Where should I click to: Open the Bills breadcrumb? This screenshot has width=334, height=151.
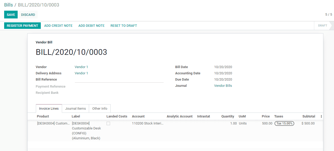tap(9, 5)
